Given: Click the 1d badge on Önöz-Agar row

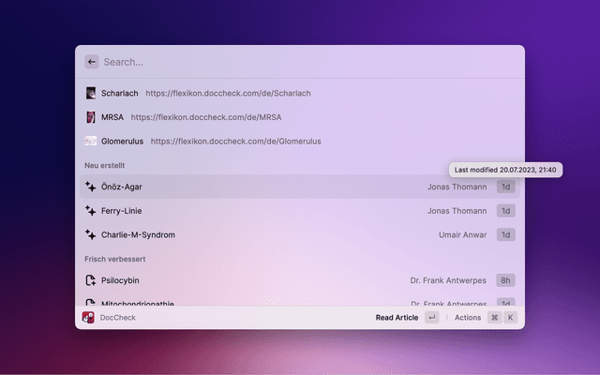Looking at the screenshot, I should pyautogui.click(x=505, y=187).
